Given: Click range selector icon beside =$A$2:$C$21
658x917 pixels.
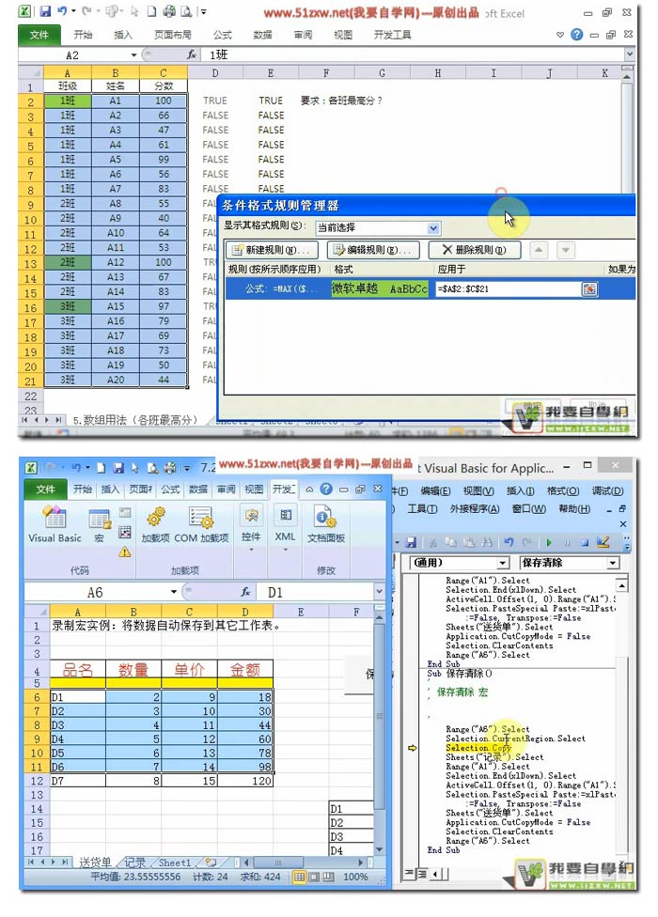Looking at the screenshot, I should [589, 288].
